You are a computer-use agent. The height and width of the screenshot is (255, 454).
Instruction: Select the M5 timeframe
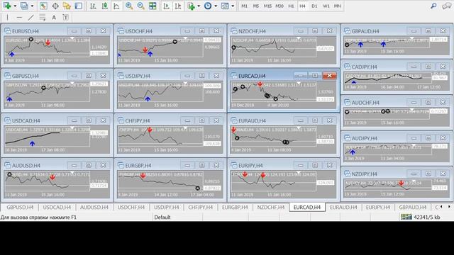coord(256,6)
